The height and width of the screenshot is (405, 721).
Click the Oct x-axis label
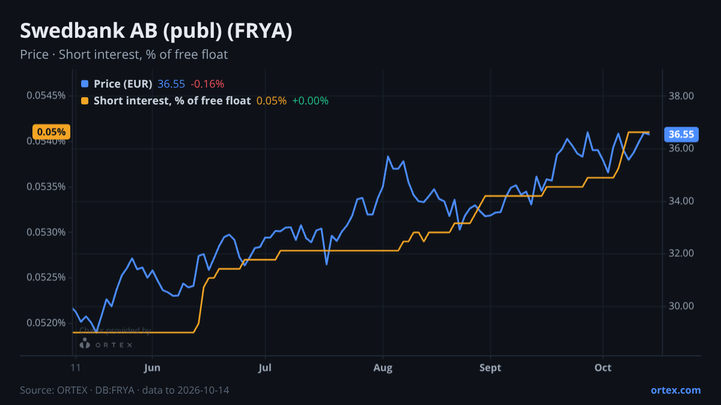point(603,368)
